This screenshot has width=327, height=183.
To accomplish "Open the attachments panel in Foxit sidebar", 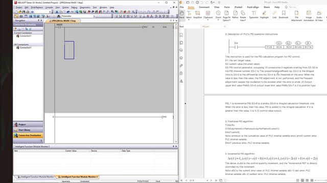I will point(181,66).
